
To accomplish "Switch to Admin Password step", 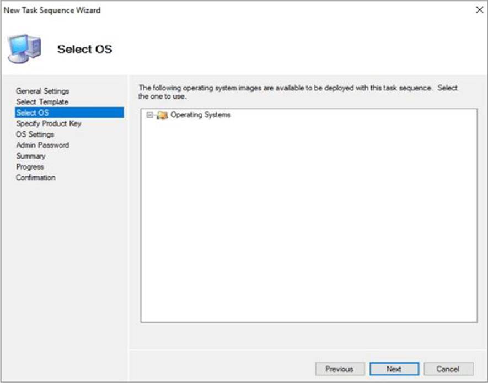I will click(x=42, y=145).
